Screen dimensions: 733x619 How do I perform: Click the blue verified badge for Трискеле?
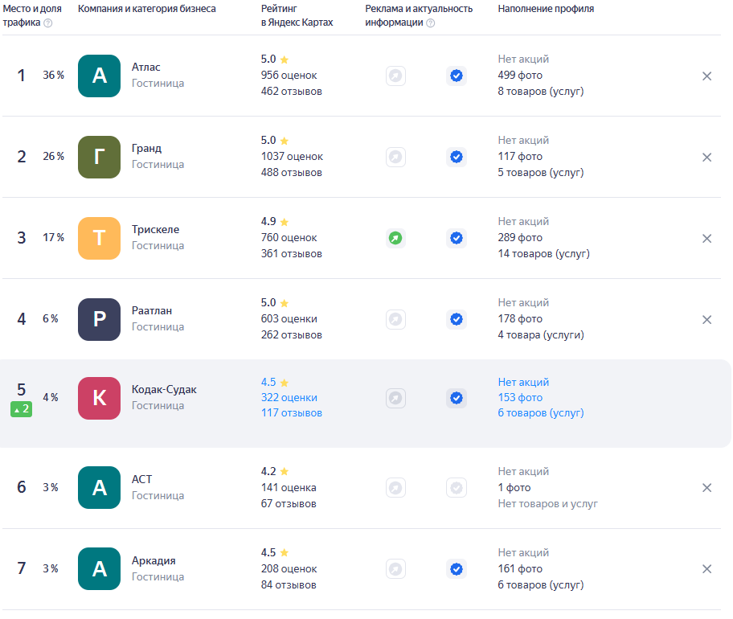pos(457,239)
